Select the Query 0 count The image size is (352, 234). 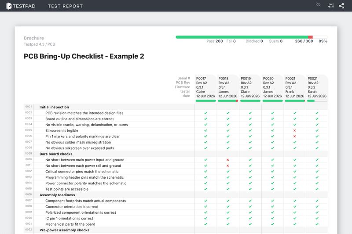click(275, 41)
